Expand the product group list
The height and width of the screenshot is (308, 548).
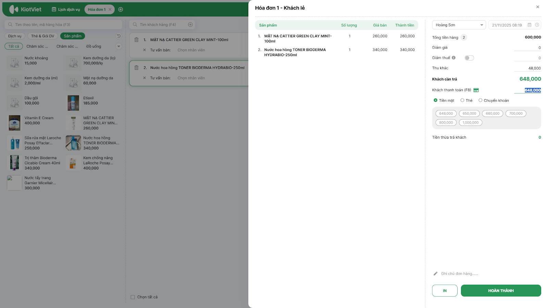pos(119,46)
